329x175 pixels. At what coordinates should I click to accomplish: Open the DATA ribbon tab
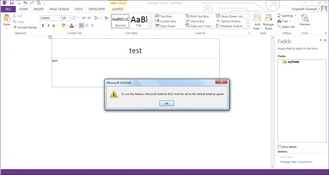point(79,9)
